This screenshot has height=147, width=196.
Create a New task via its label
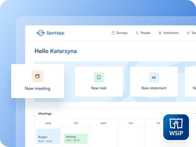point(99,88)
